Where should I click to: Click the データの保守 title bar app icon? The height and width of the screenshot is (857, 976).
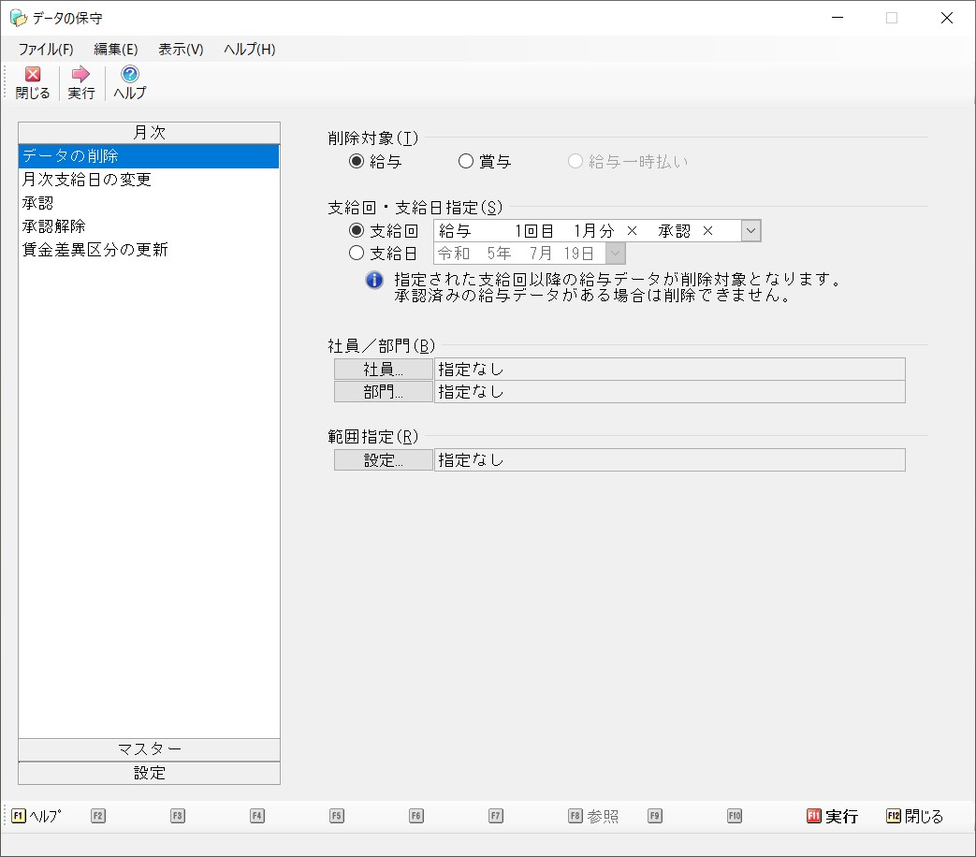[x=18, y=18]
